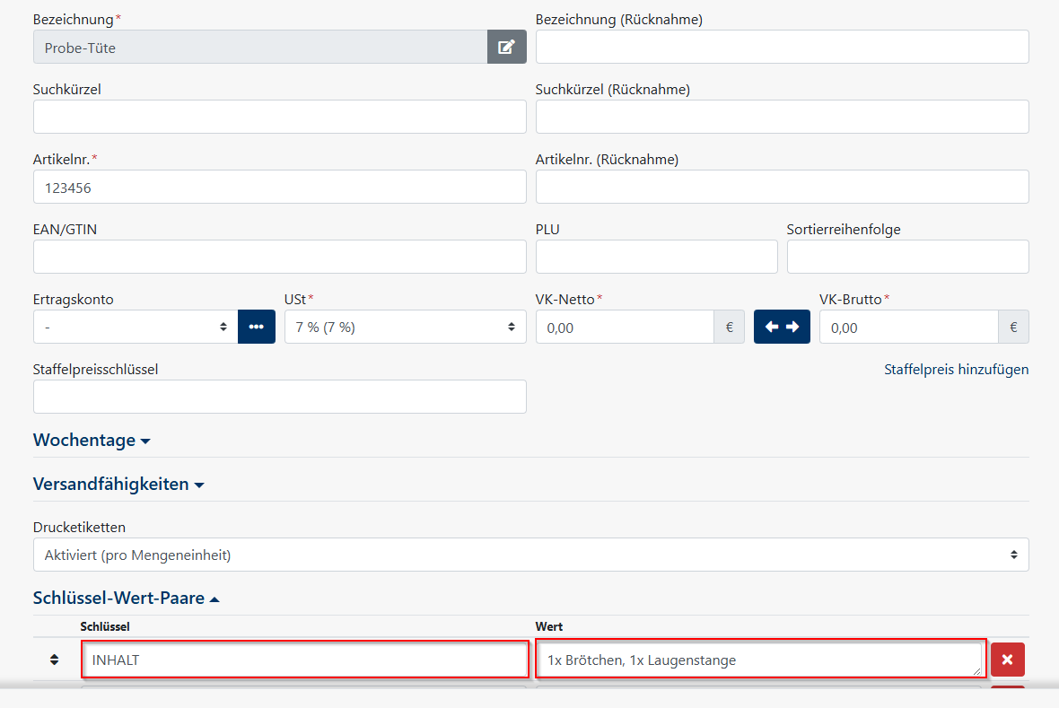The width and height of the screenshot is (1059, 708).
Task: Click the drag handle of the INHALT row
Action: coord(54,659)
